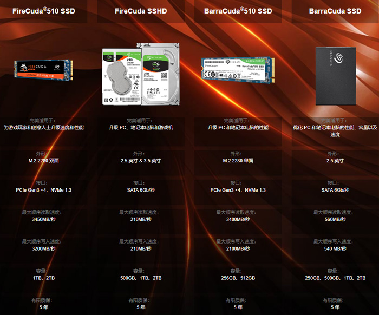
Task: Click the '1TB、2TB' capacity value
Action: tap(44, 278)
